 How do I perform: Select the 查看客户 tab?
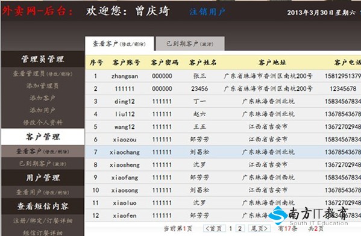coord(119,44)
